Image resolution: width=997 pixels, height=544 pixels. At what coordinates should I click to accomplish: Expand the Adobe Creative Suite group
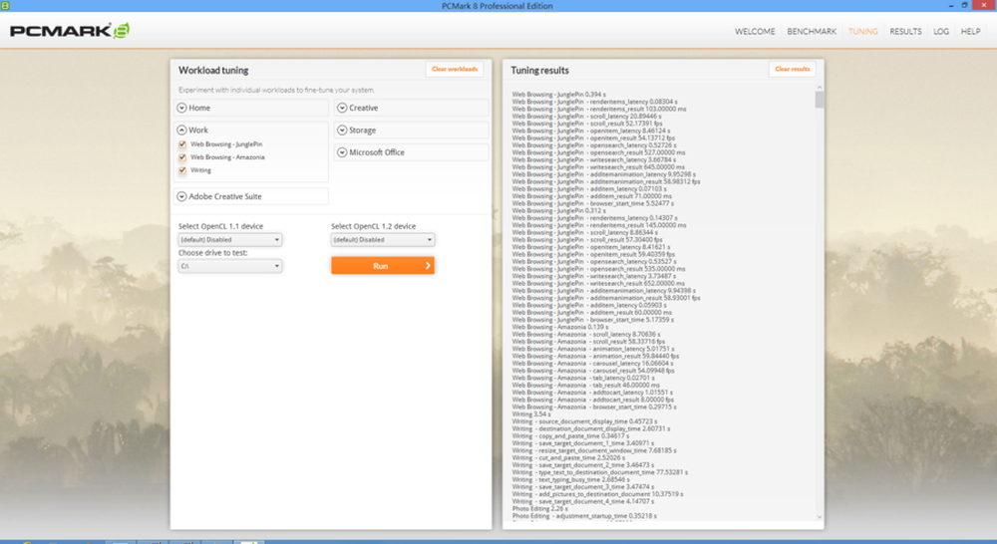(x=251, y=196)
